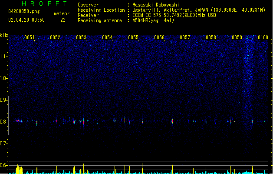Click the 0057 time marker
This screenshot has width=273, height=174.
pyautogui.click(x=185, y=37)
